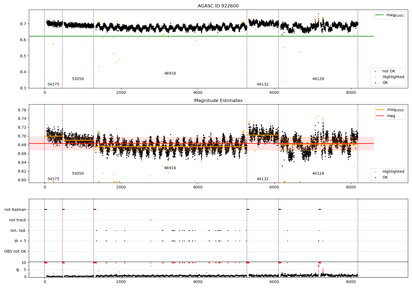This screenshot has width=412, height=288.
Task: Click the 2000 x-axis tick under the bottom plot
Action: click(121, 282)
